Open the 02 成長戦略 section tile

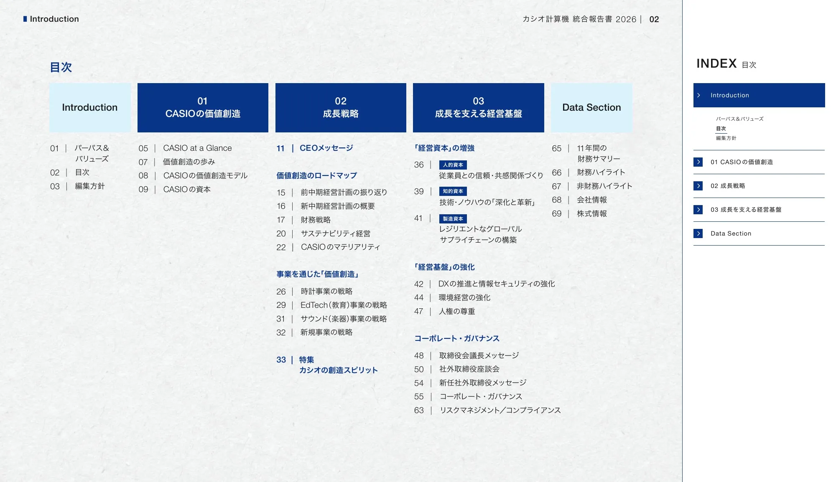(341, 108)
